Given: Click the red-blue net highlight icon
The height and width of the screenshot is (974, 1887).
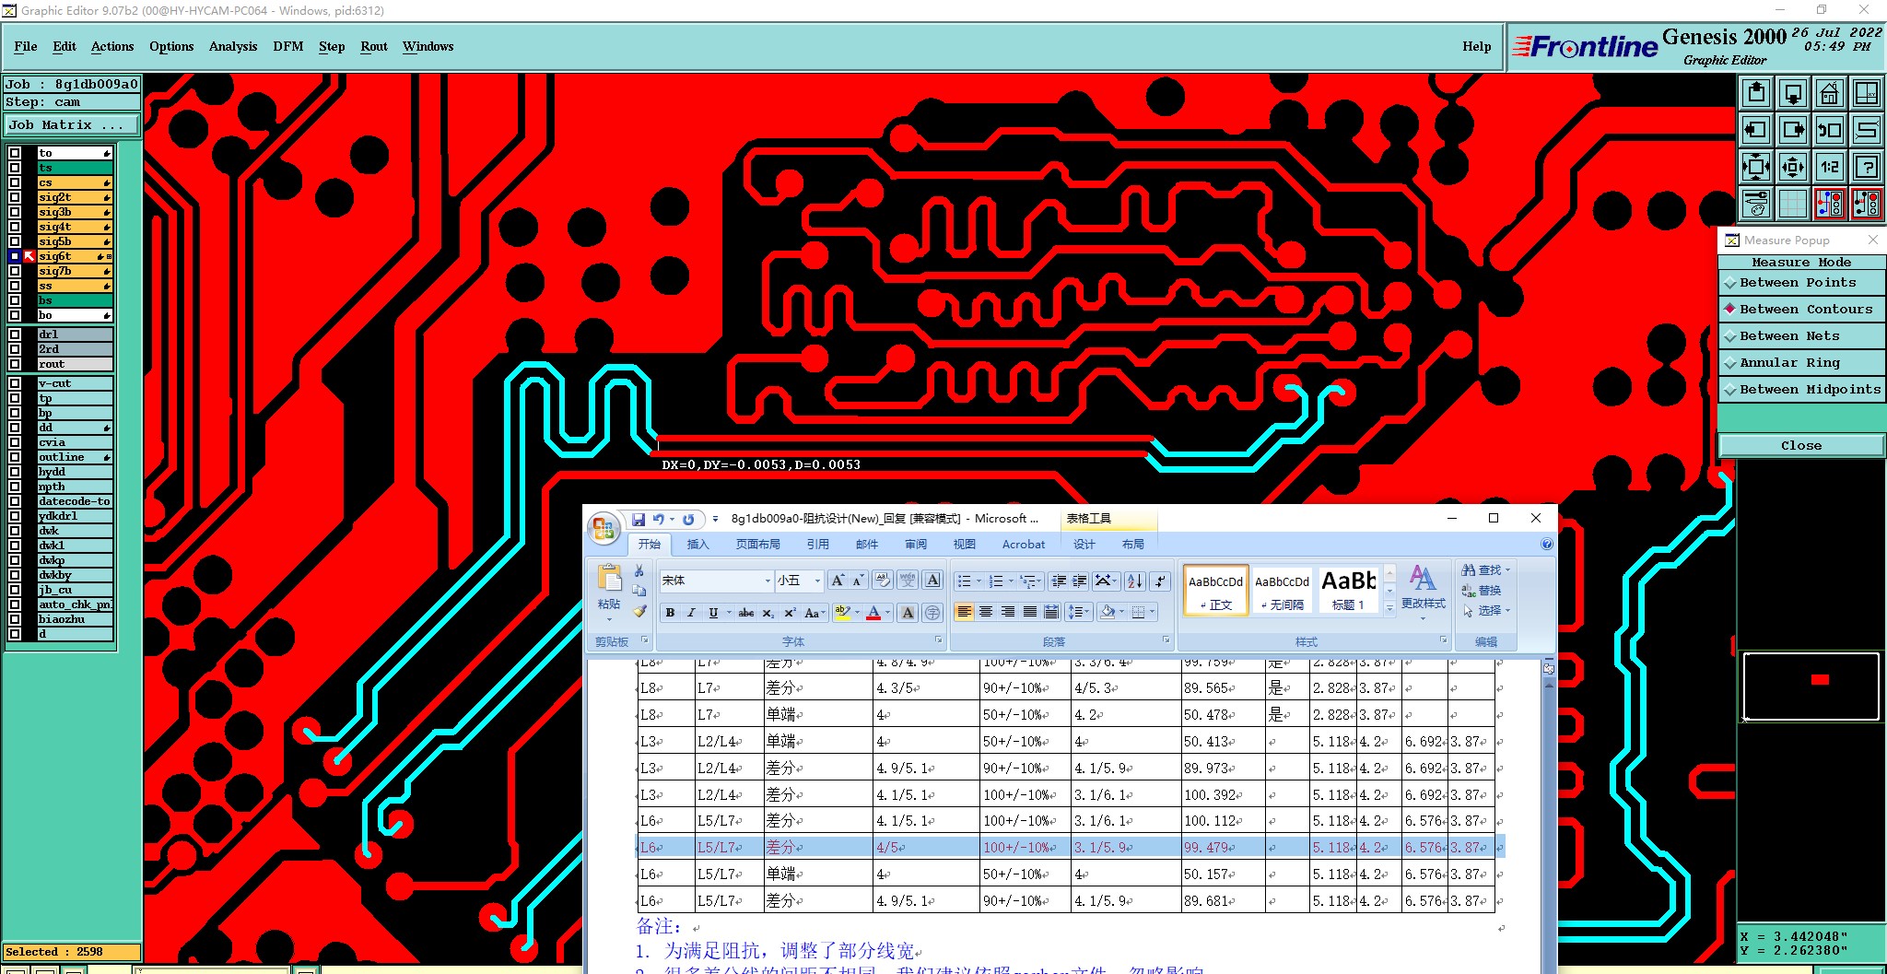Looking at the screenshot, I should point(1829,204).
